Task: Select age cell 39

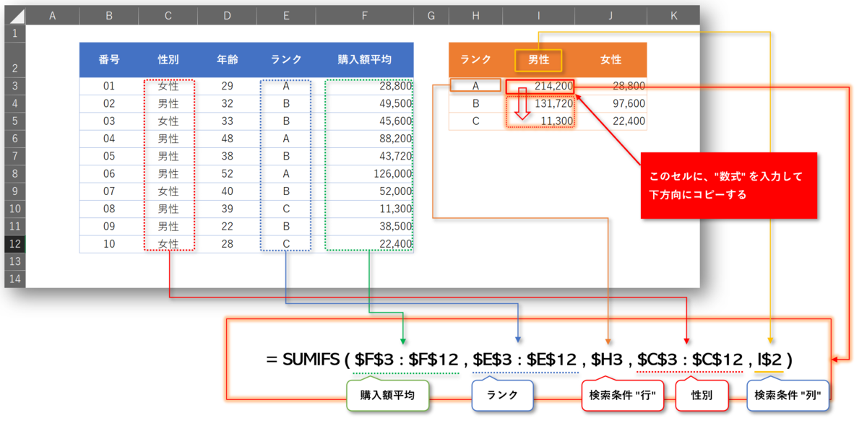Action: (227, 209)
